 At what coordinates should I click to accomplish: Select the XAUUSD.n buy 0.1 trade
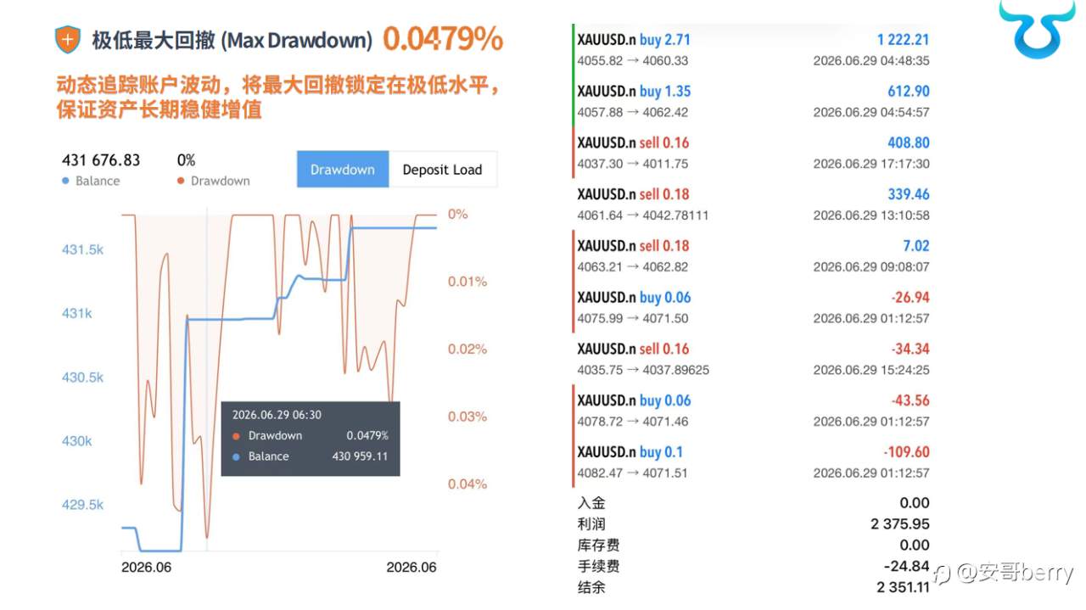tap(752, 462)
